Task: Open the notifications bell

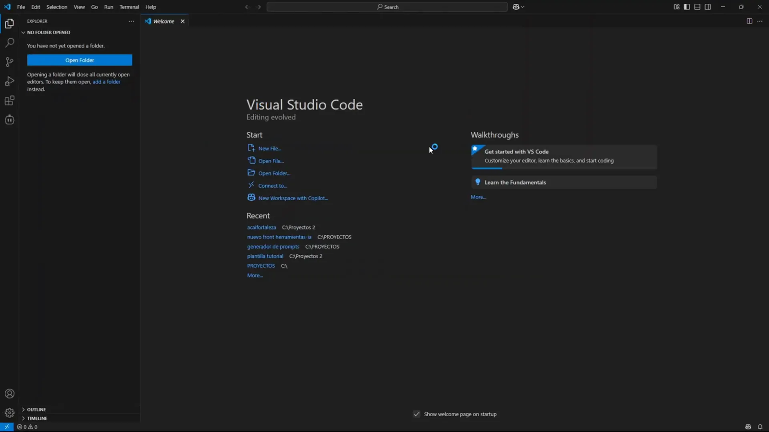Action: tap(759, 426)
